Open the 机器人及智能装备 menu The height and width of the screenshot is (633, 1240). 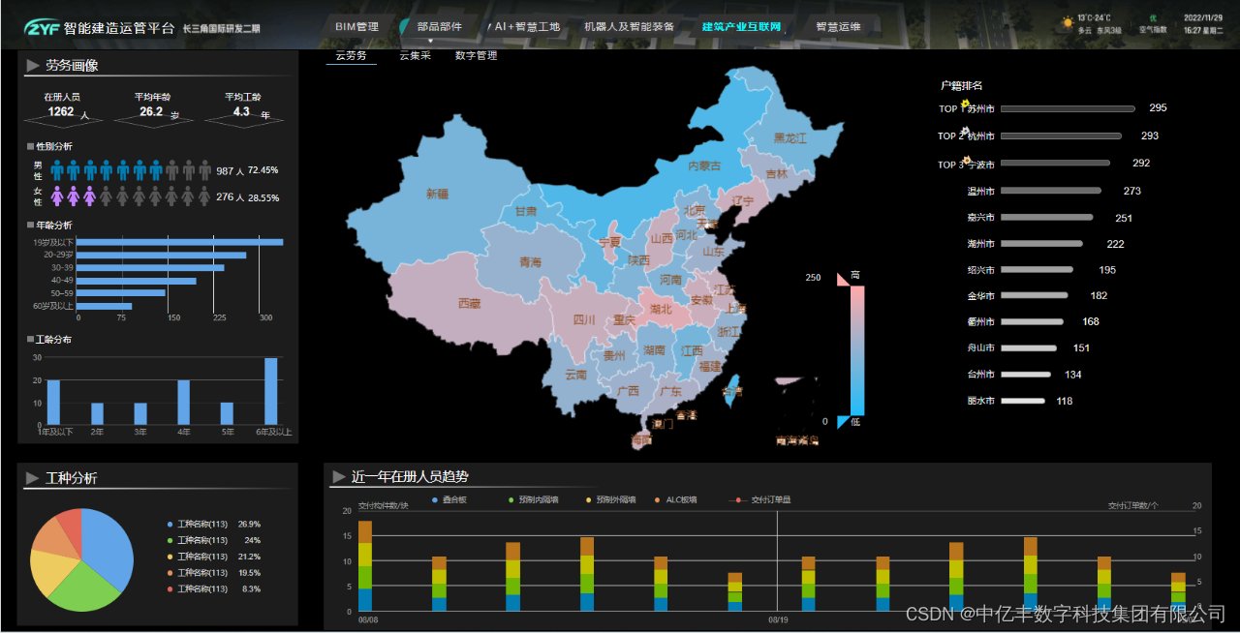(x=631, y=27)
